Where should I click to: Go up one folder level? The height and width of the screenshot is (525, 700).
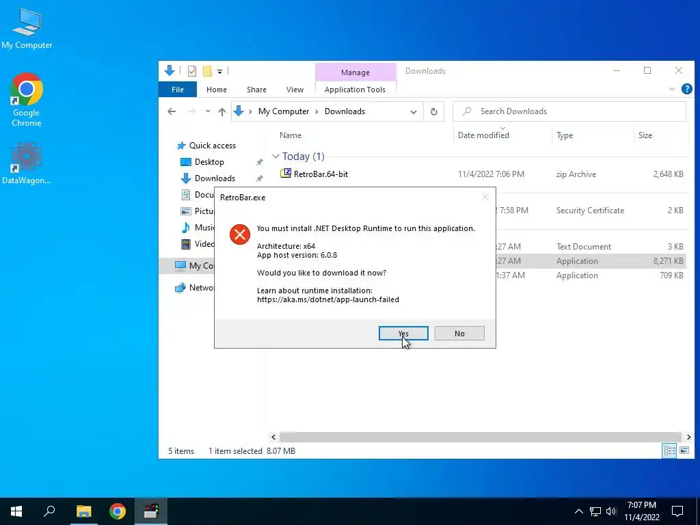click(222, 112)
